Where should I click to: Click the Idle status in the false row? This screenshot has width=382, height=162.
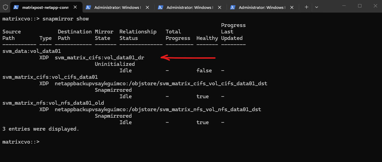[x=126, y=71]
